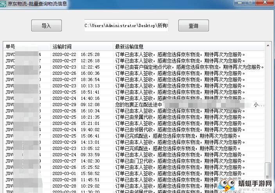The height and width of the screenshot is (193, 275).
Task: Click the app icon in the title bar
Action: 3,4
